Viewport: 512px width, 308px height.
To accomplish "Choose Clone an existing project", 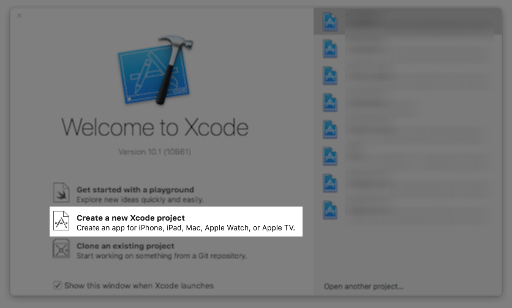I will tap(125, 246).
